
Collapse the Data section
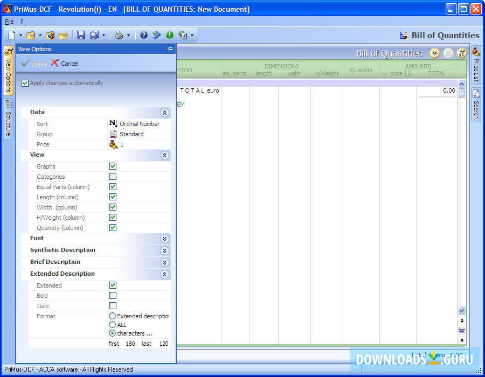165,113
